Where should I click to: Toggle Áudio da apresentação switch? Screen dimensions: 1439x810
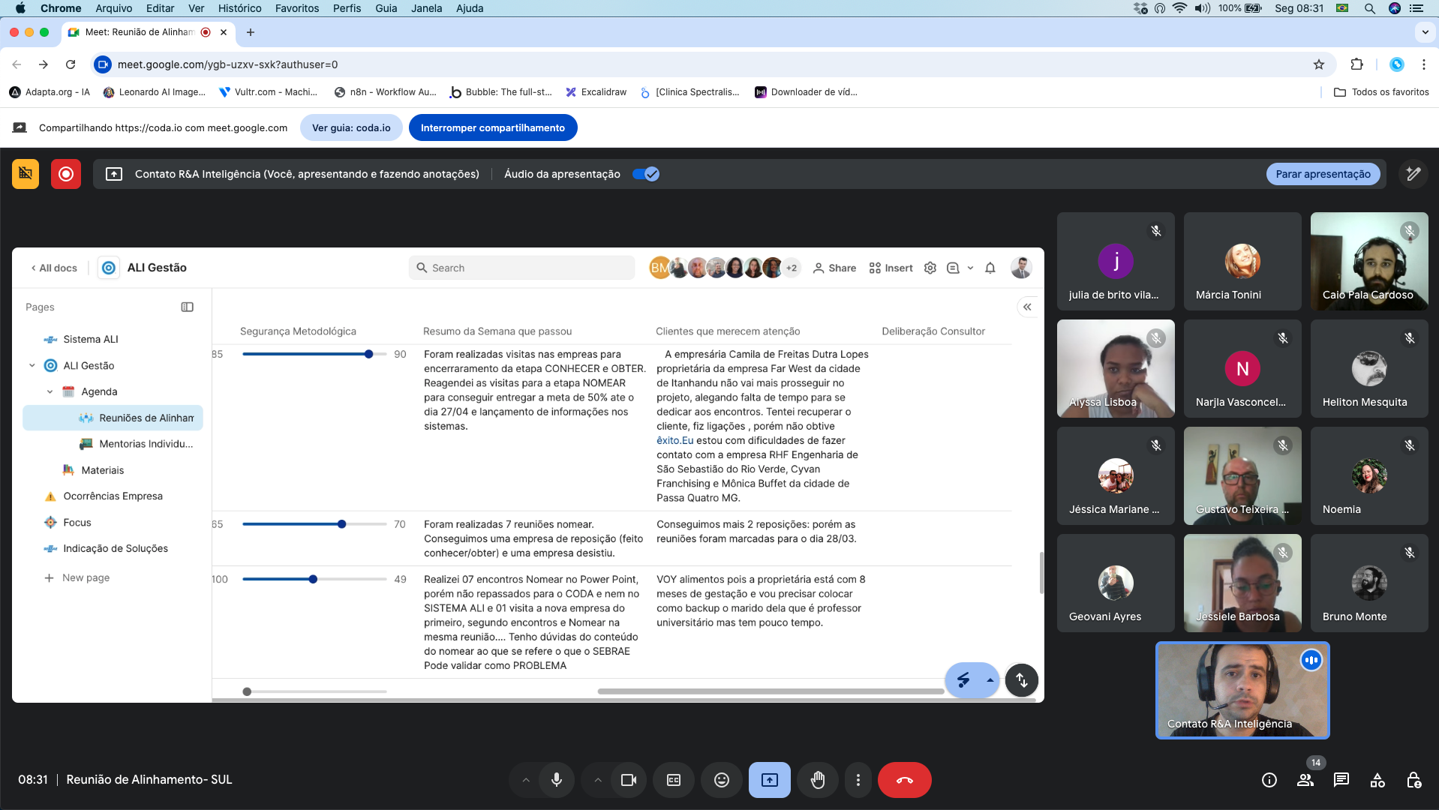645,174
